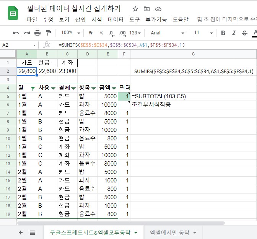Toggle strikethrough formatting
Image resolution: width=257 pixels, height=239 pixels.
[245, 33]
